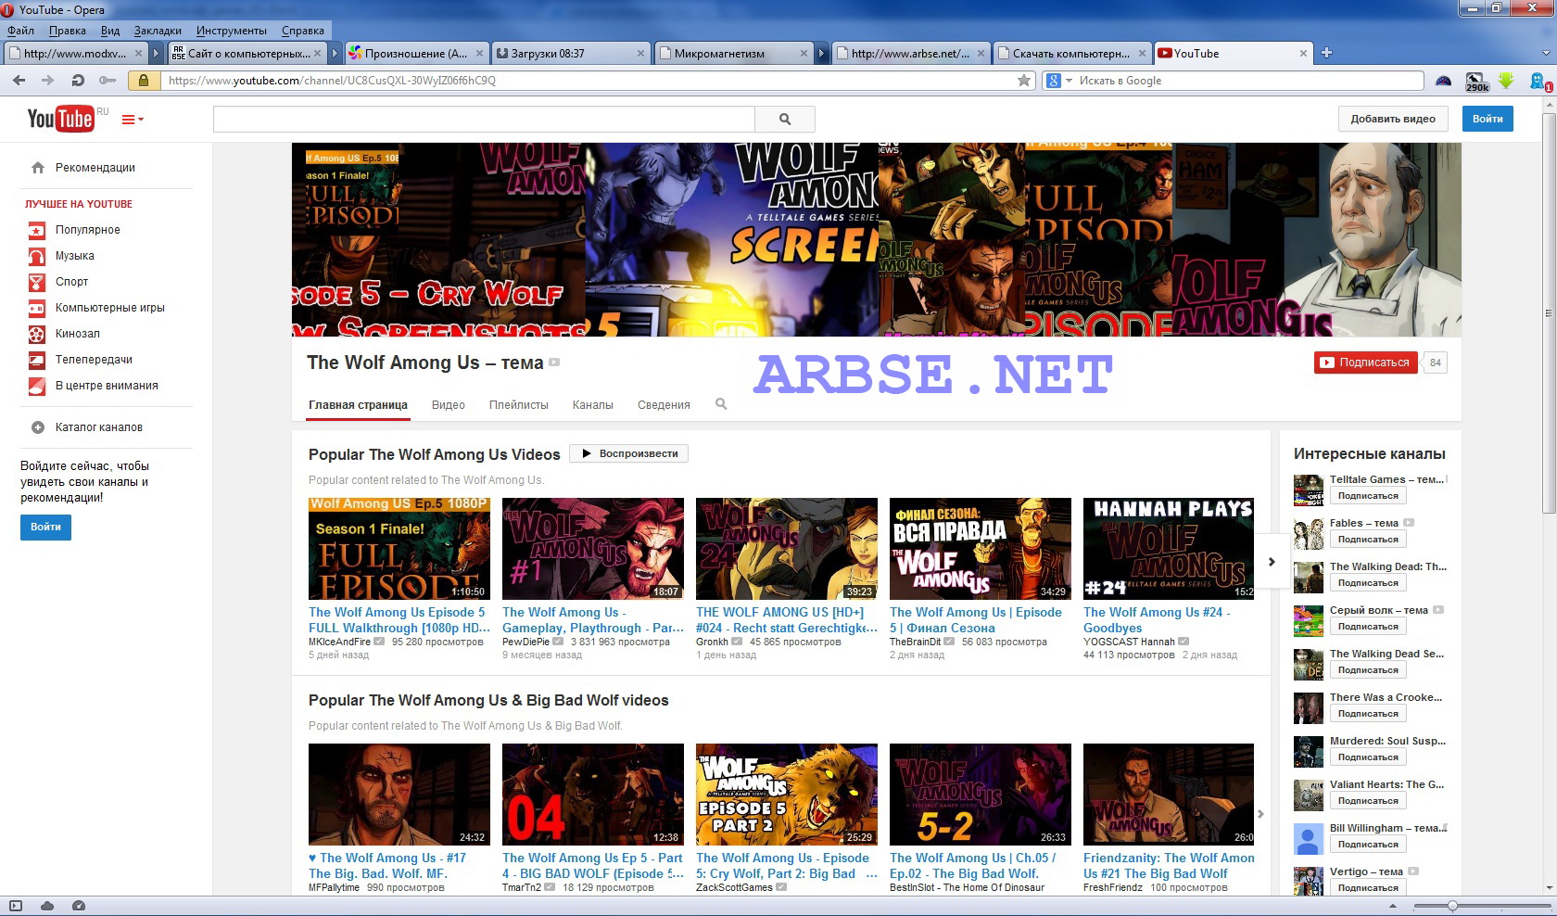The height and width of the screenshot is (916, 1557).
Task: Expand tab stack arrow after Сайт о компьютерных tab
Action: (x=333, y=54)
